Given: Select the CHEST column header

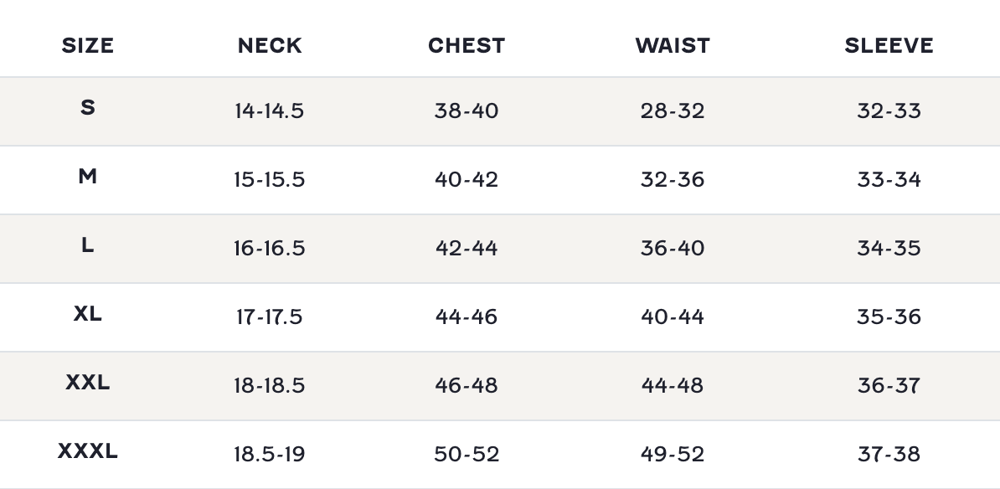Looking at the screenshot, I should click(x=466, y=45).
